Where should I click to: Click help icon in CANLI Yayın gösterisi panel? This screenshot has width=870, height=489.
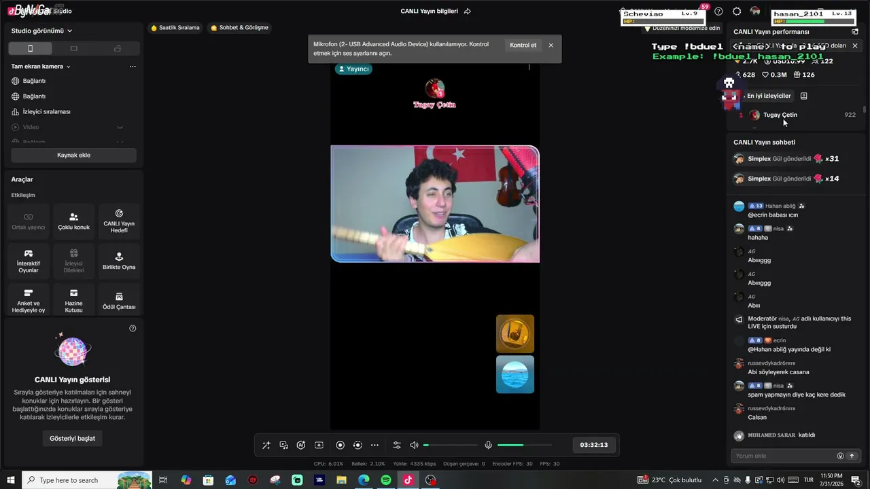click(x=133, y=328)
